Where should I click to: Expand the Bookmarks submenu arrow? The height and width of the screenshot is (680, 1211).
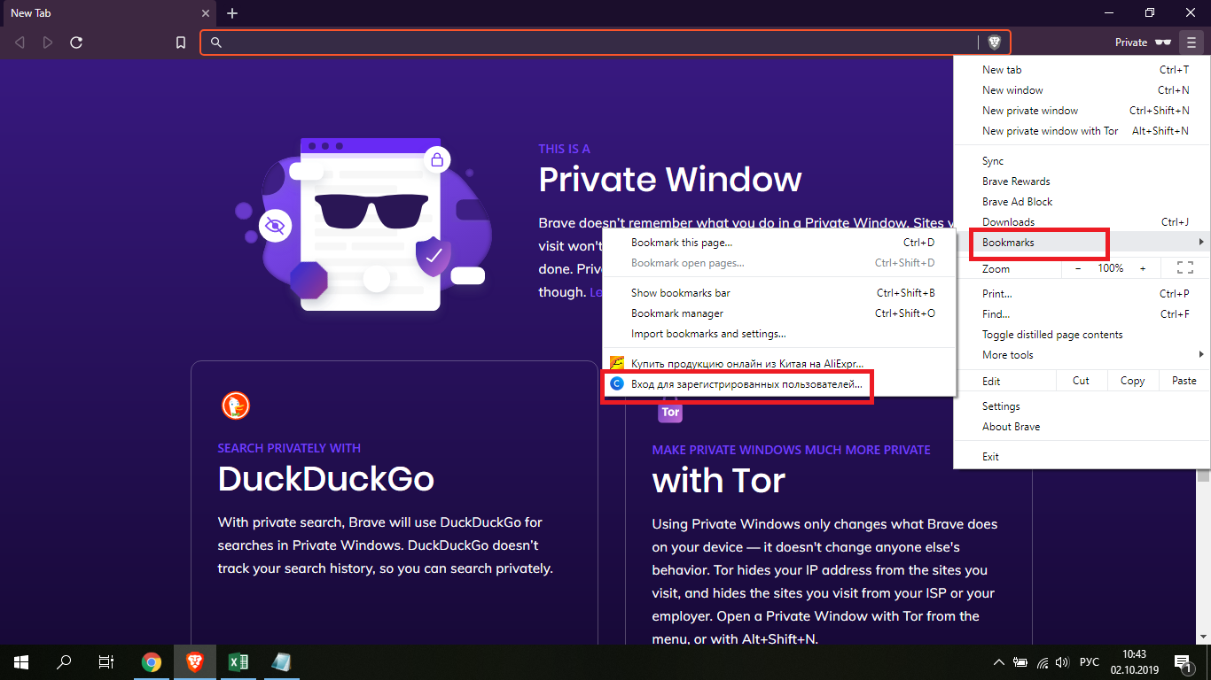point(1201,243)
